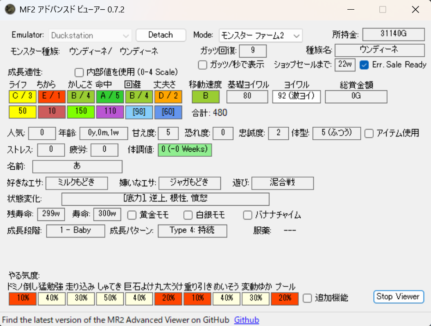The height and width of the screenshot is (326, 431).
Task: Check the アイテム使用 checkbox
Action: tap(369, 133)
